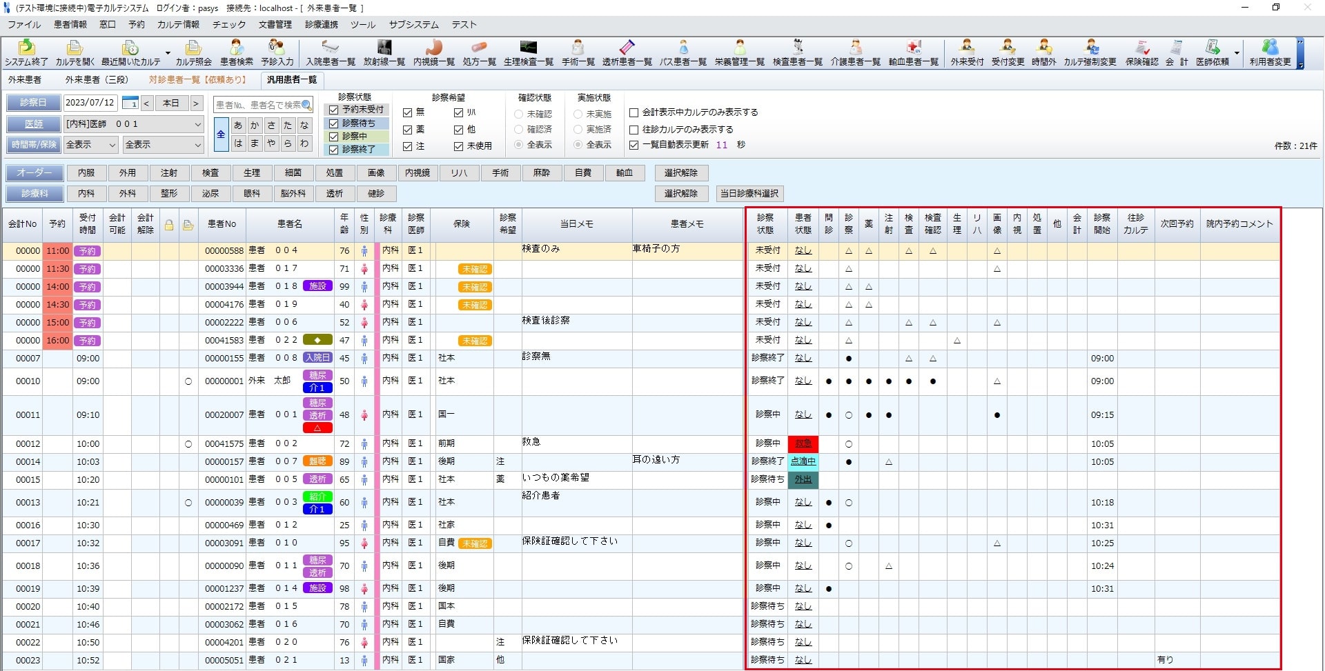
Task: Open the 医師依頼 dropdown arrow
Action: 1237,53
